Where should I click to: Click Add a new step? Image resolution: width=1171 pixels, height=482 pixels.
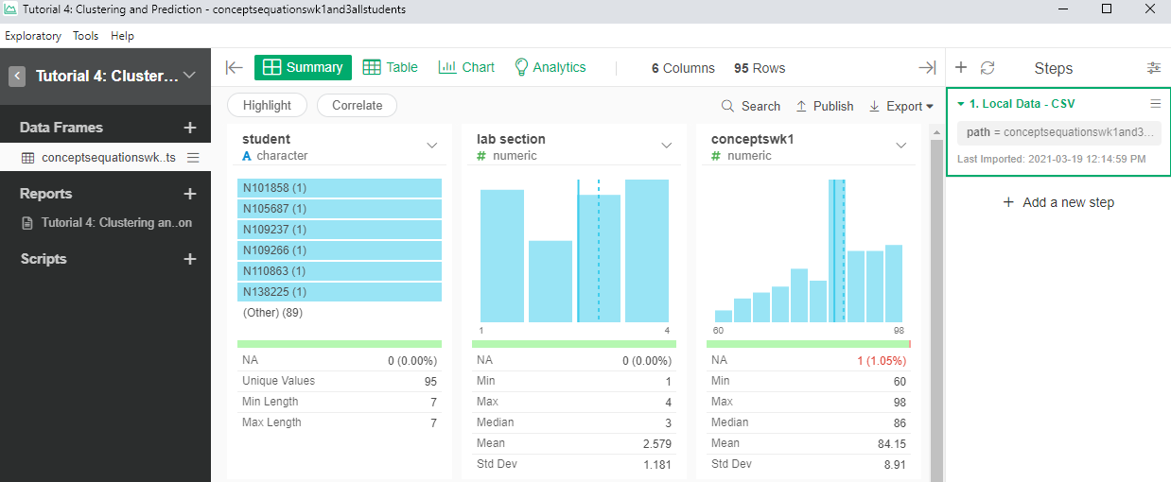click(x=1058, y=202)
